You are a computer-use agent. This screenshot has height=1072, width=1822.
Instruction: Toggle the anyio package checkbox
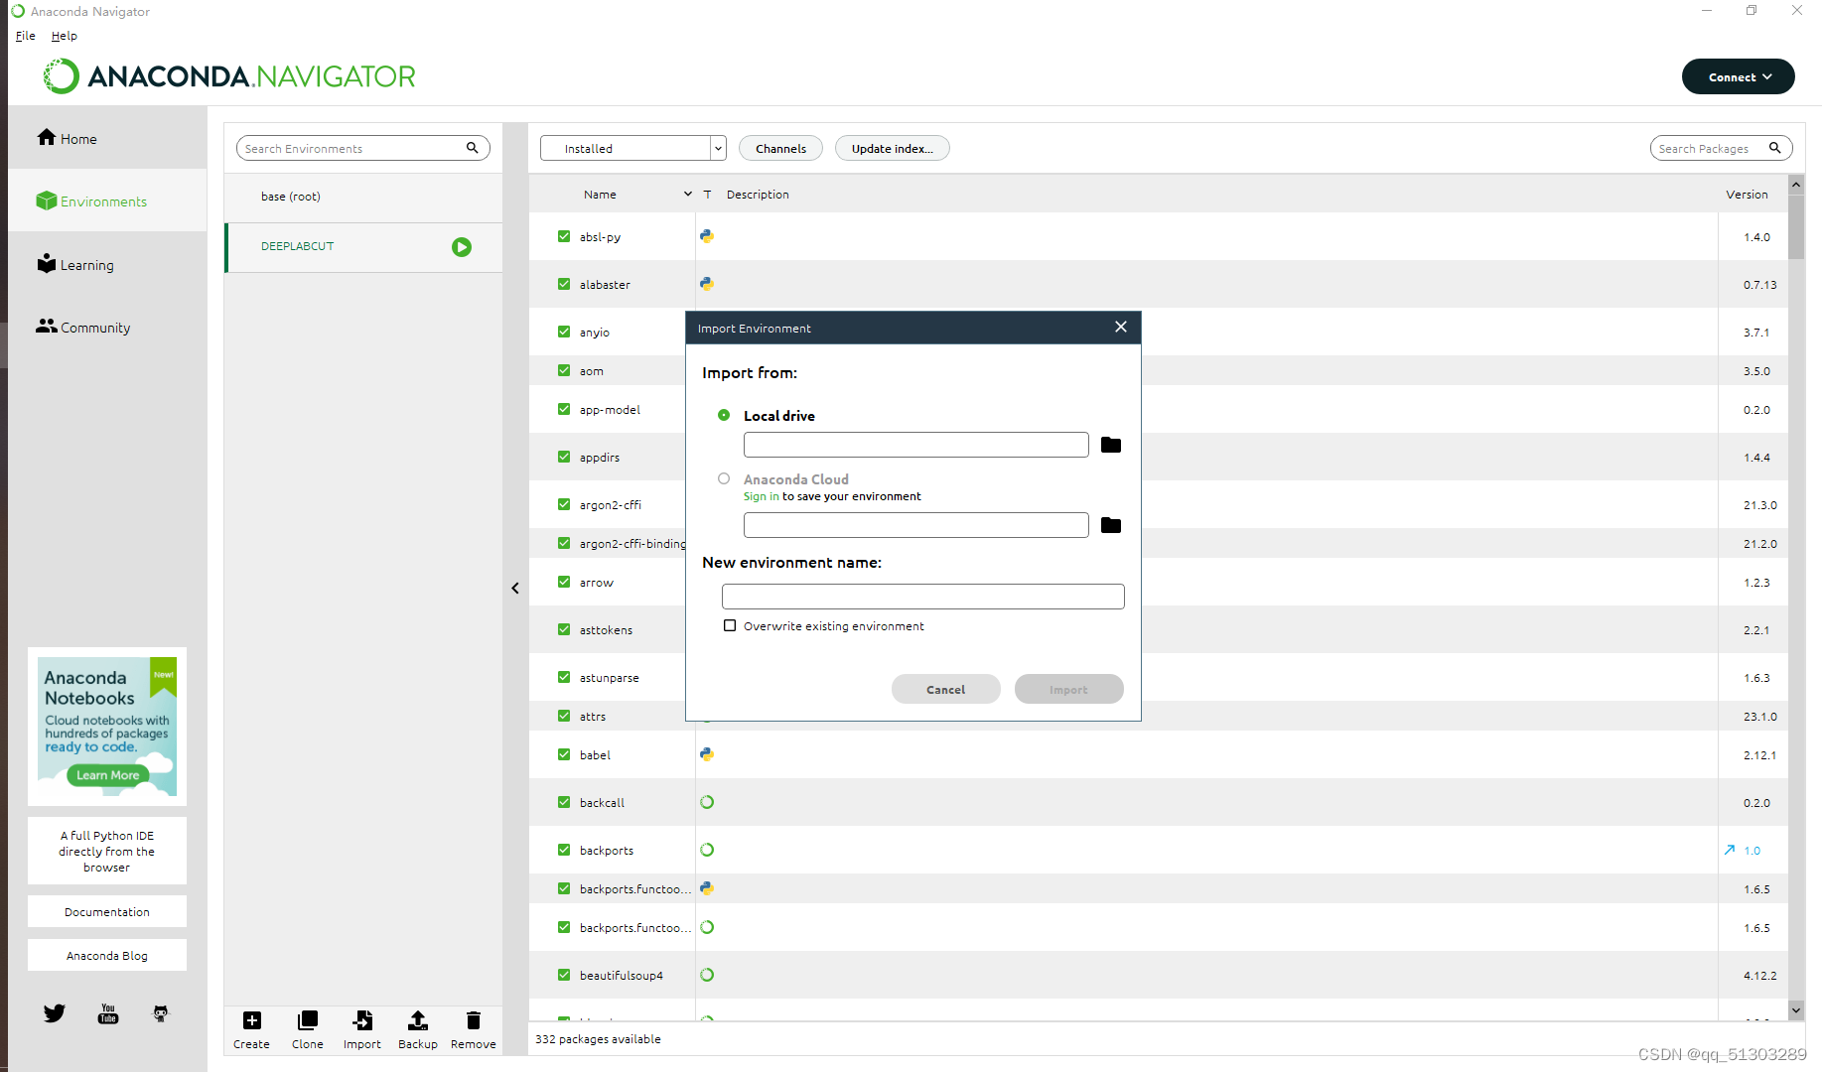[564, 332]
